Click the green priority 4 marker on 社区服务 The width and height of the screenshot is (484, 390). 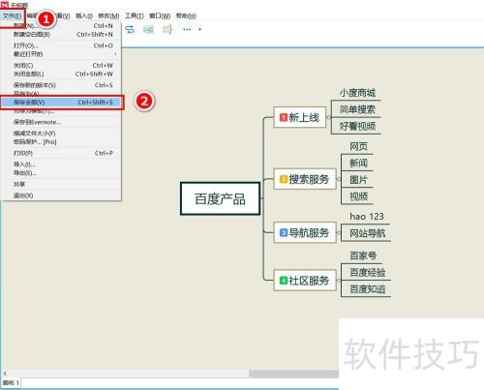[x=284, y=280]
